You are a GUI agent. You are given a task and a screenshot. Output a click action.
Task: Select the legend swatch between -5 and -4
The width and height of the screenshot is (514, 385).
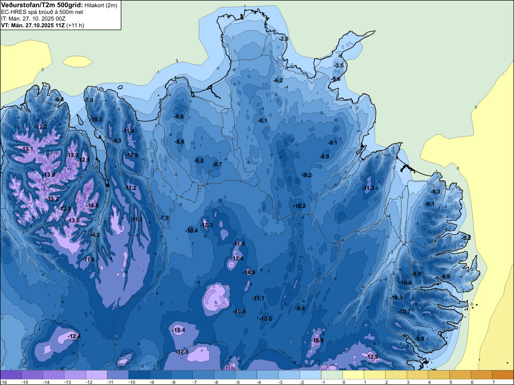pos(246,375)
